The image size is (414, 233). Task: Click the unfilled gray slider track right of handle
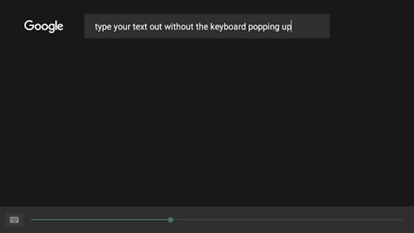(x=285, y=220)
